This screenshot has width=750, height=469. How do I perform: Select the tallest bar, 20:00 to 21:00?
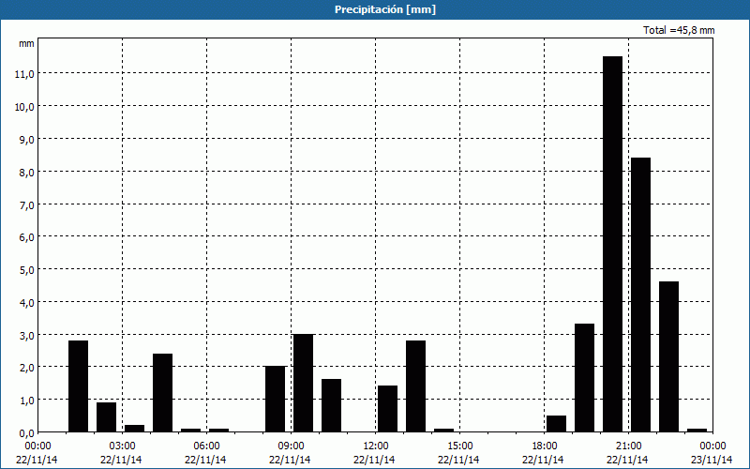613,244
